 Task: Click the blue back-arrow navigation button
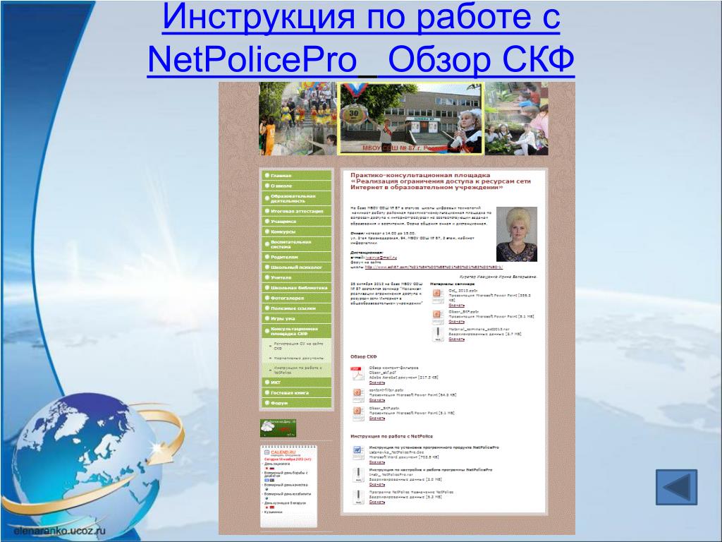(676, 487)
